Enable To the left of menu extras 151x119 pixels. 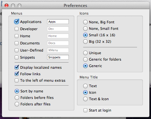[x=17, y=80]
